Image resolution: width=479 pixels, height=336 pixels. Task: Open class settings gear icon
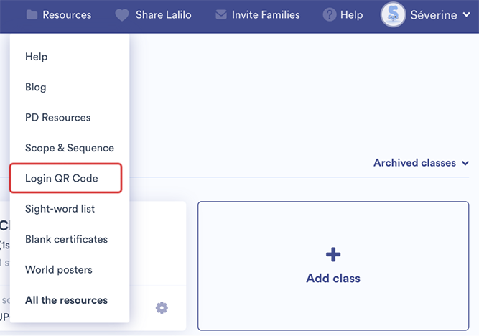point(162,308)
